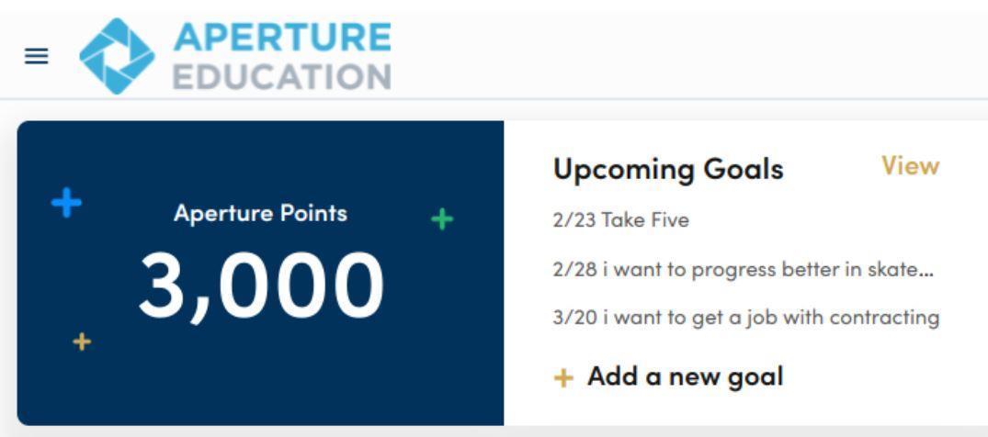This screenshot has height=437, width=988.
Task: Open the 3/20 contracting job goal
Action: [x=746, y=318]
